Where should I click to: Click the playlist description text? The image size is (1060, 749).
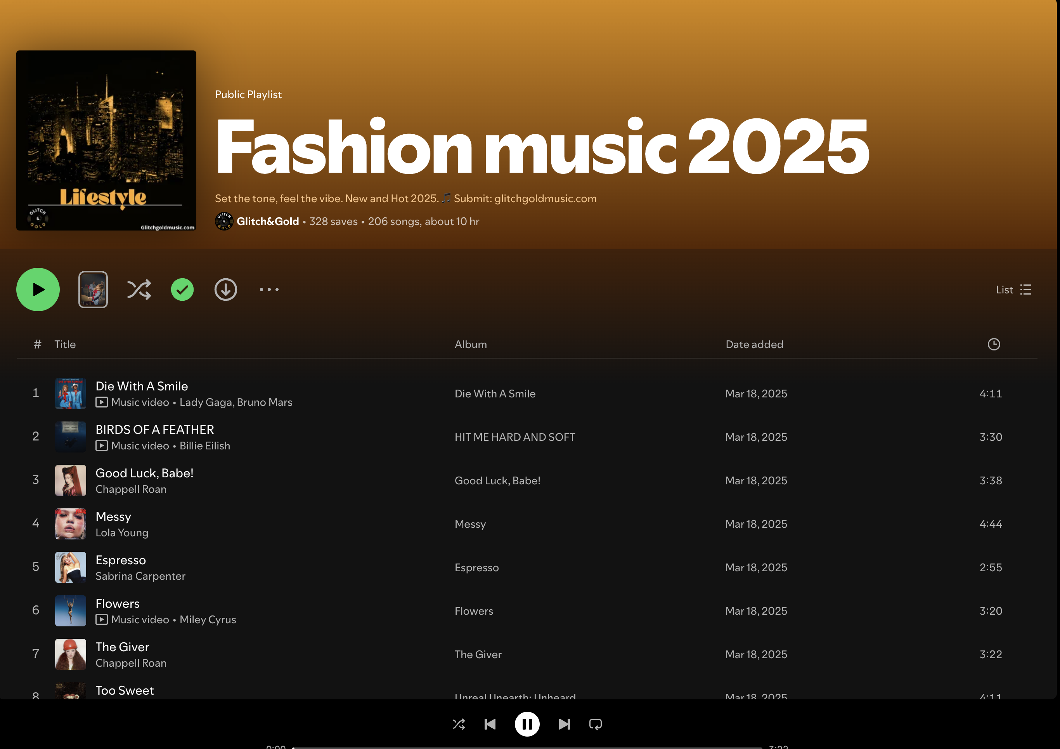[405, 199]
